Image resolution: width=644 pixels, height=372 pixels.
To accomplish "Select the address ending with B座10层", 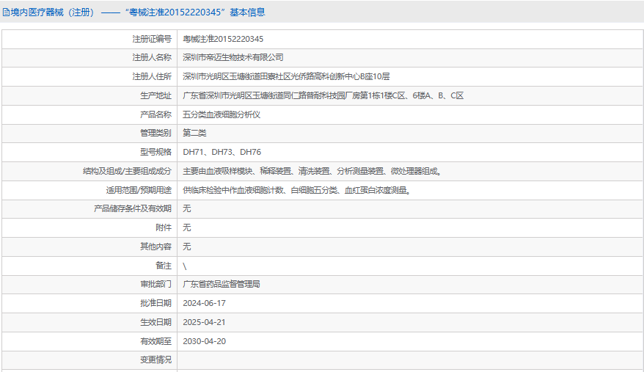I will pos(286,76).
